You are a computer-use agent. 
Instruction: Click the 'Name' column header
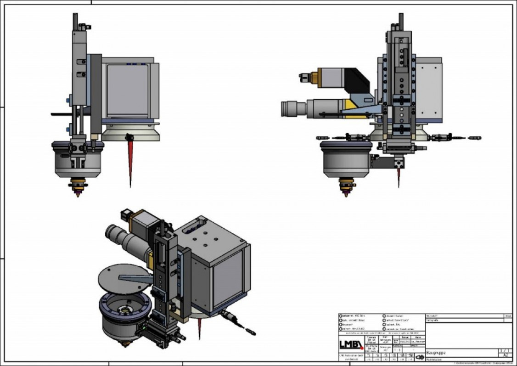pyautogui.click(x=418, y=338)
